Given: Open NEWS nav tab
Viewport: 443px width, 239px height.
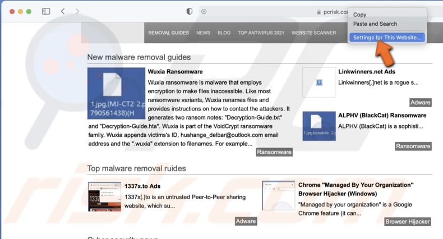Looking at the screenshot, I should point(203,33).
